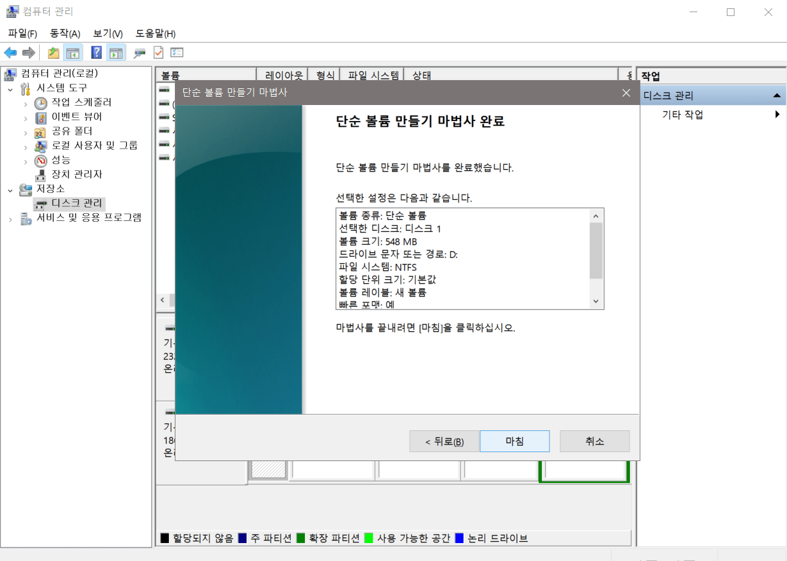The width and height of the screenshot is (787, 561).
Task: Toggle the console tree pane icon
Action: point(73,52)
